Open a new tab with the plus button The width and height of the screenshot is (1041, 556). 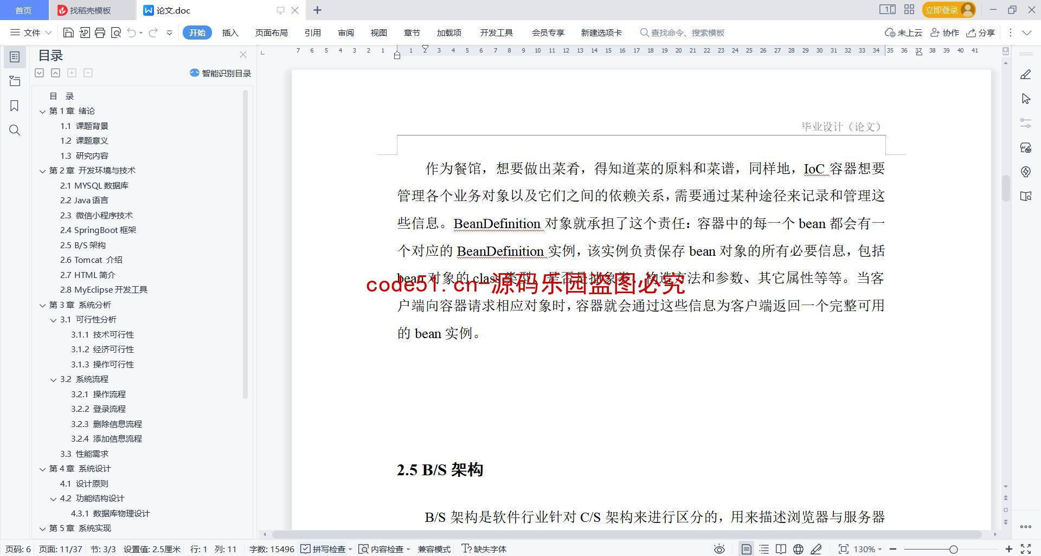(x=318, y=10)
